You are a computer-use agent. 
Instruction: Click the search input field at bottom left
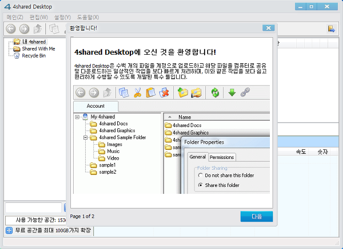pos(34,207)
